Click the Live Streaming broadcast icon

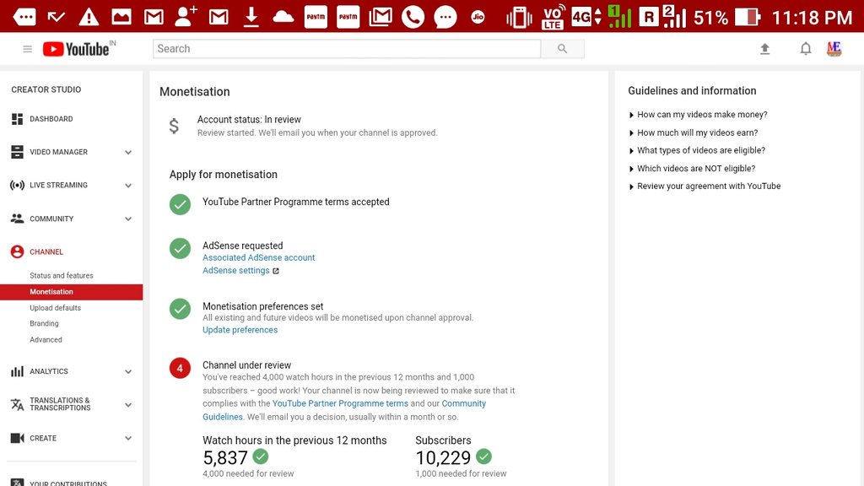coord(17,185)
